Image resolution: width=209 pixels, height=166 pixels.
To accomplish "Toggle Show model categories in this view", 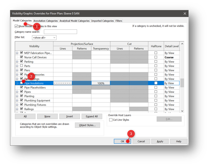I will point(16,26).
